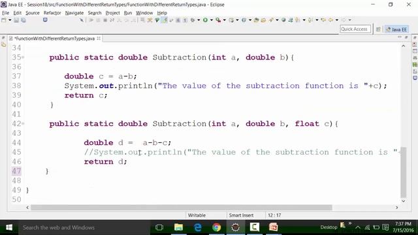
Task: Open the Source menu
Action: [33, 13]
